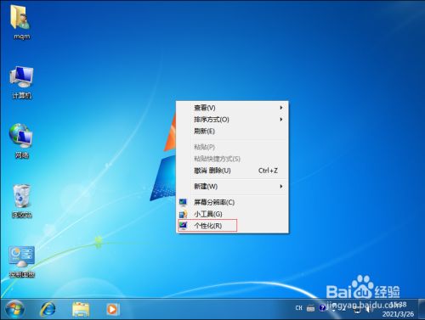Viewport: 425px width, 320px height.
Task: Open the Windows Start menu orb
Action: tap(14, 309)
